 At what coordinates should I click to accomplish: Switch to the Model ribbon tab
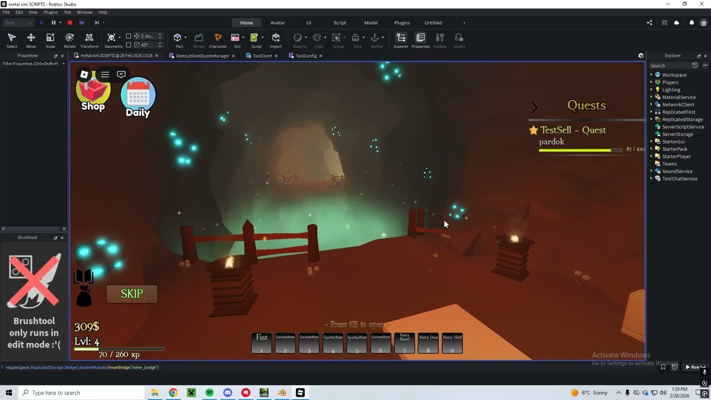[x=371, y=23]
